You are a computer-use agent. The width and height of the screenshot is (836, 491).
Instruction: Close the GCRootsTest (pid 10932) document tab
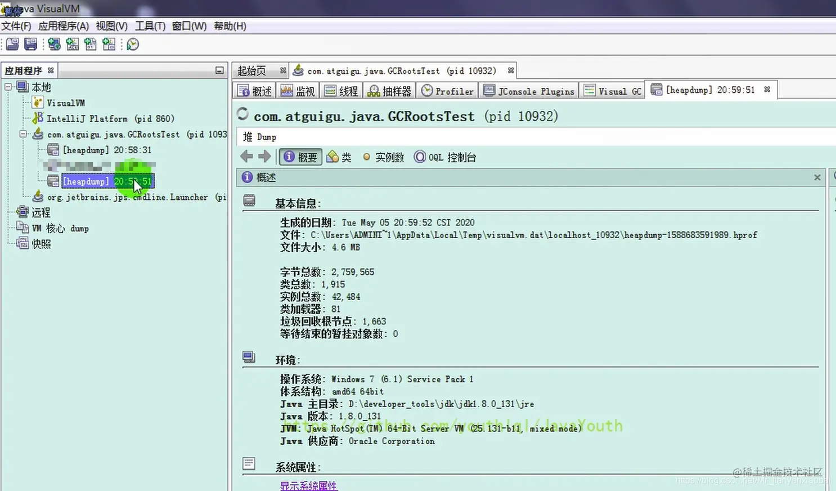tap(511, 70)
